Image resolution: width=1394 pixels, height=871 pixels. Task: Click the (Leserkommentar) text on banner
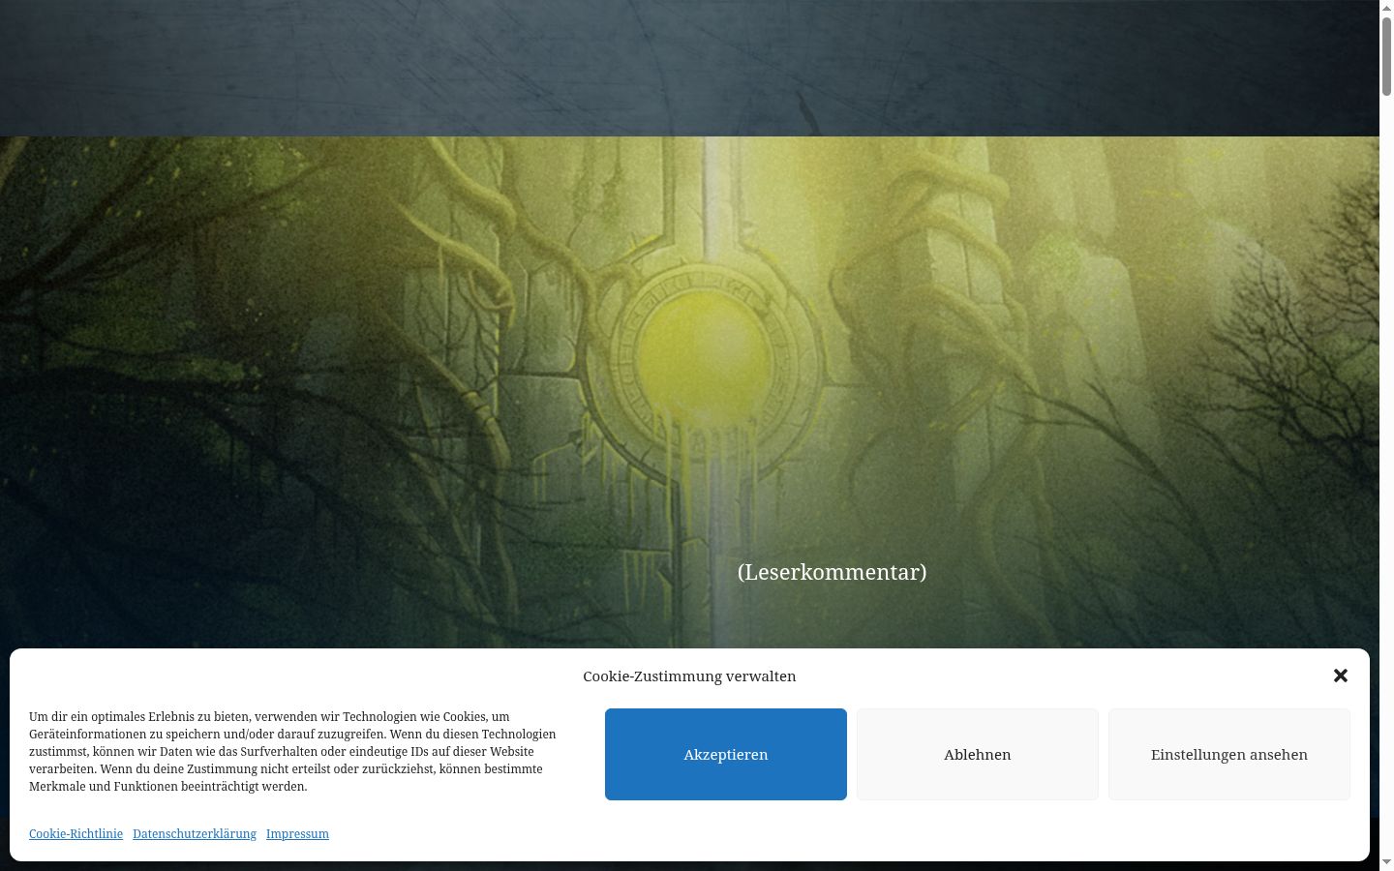tap(832, 572)
